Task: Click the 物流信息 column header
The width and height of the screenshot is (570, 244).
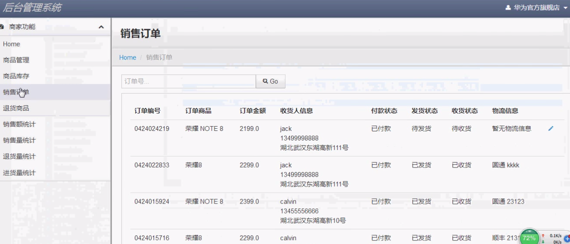Action: [x=505, y=110]
